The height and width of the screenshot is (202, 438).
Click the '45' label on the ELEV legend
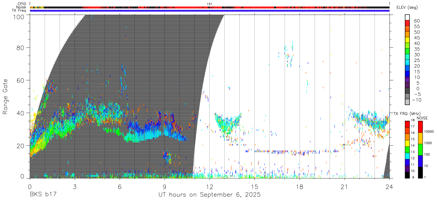click(x=416, y=38)
